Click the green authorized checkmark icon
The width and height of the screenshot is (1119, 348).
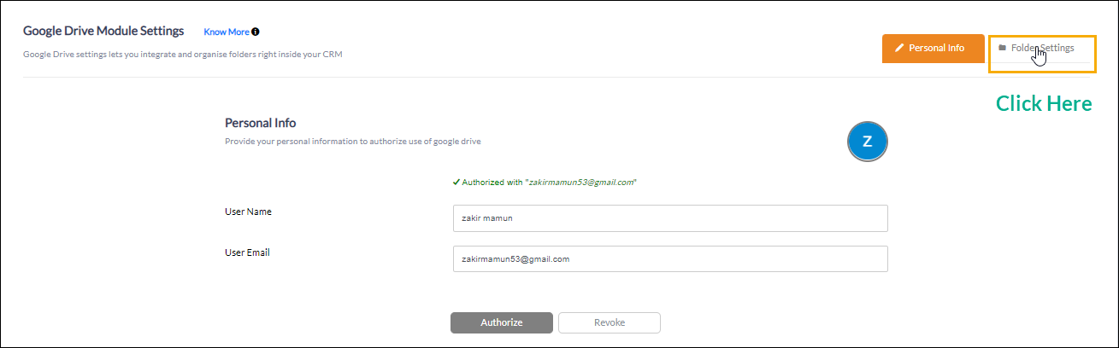(x=456, y=182)
